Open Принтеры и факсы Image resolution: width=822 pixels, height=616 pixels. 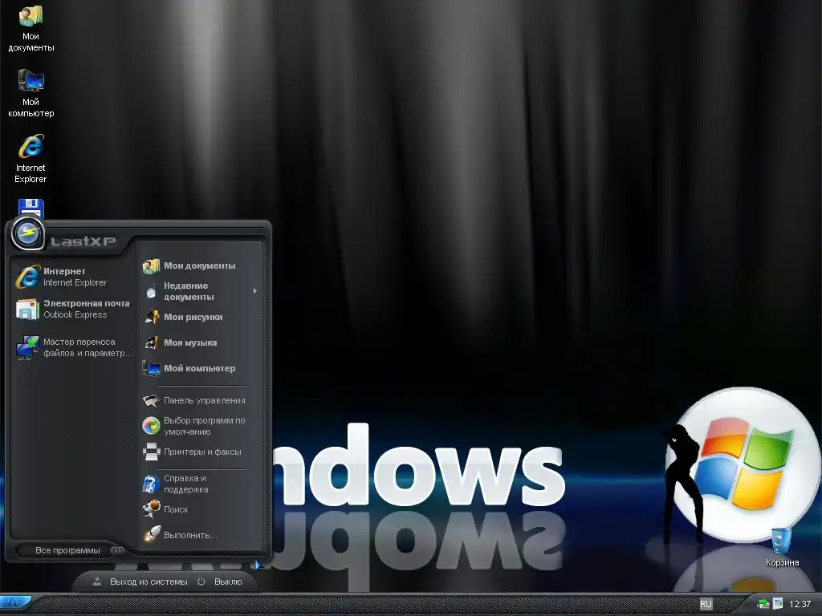[x=192, y=452]
